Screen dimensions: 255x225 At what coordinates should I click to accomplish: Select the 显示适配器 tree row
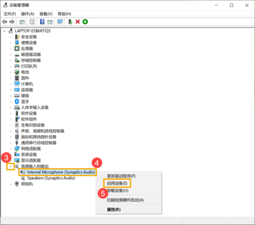click(31, 160)
